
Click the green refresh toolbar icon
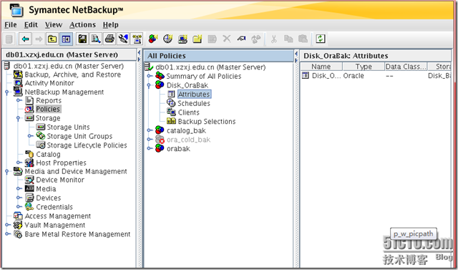(321, 39)
